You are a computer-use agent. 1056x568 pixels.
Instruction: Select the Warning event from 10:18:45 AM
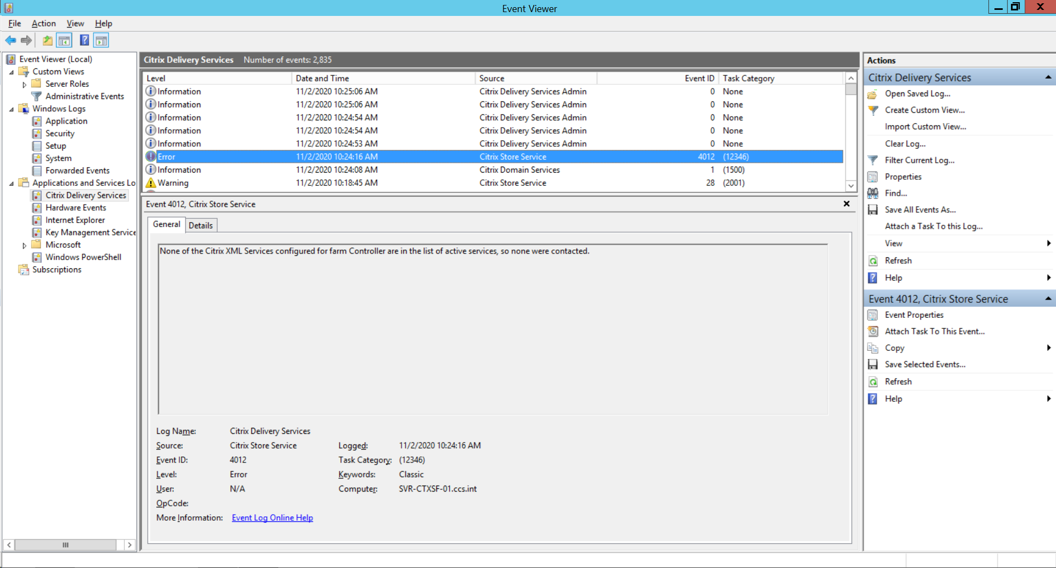(x=493, y=183)
